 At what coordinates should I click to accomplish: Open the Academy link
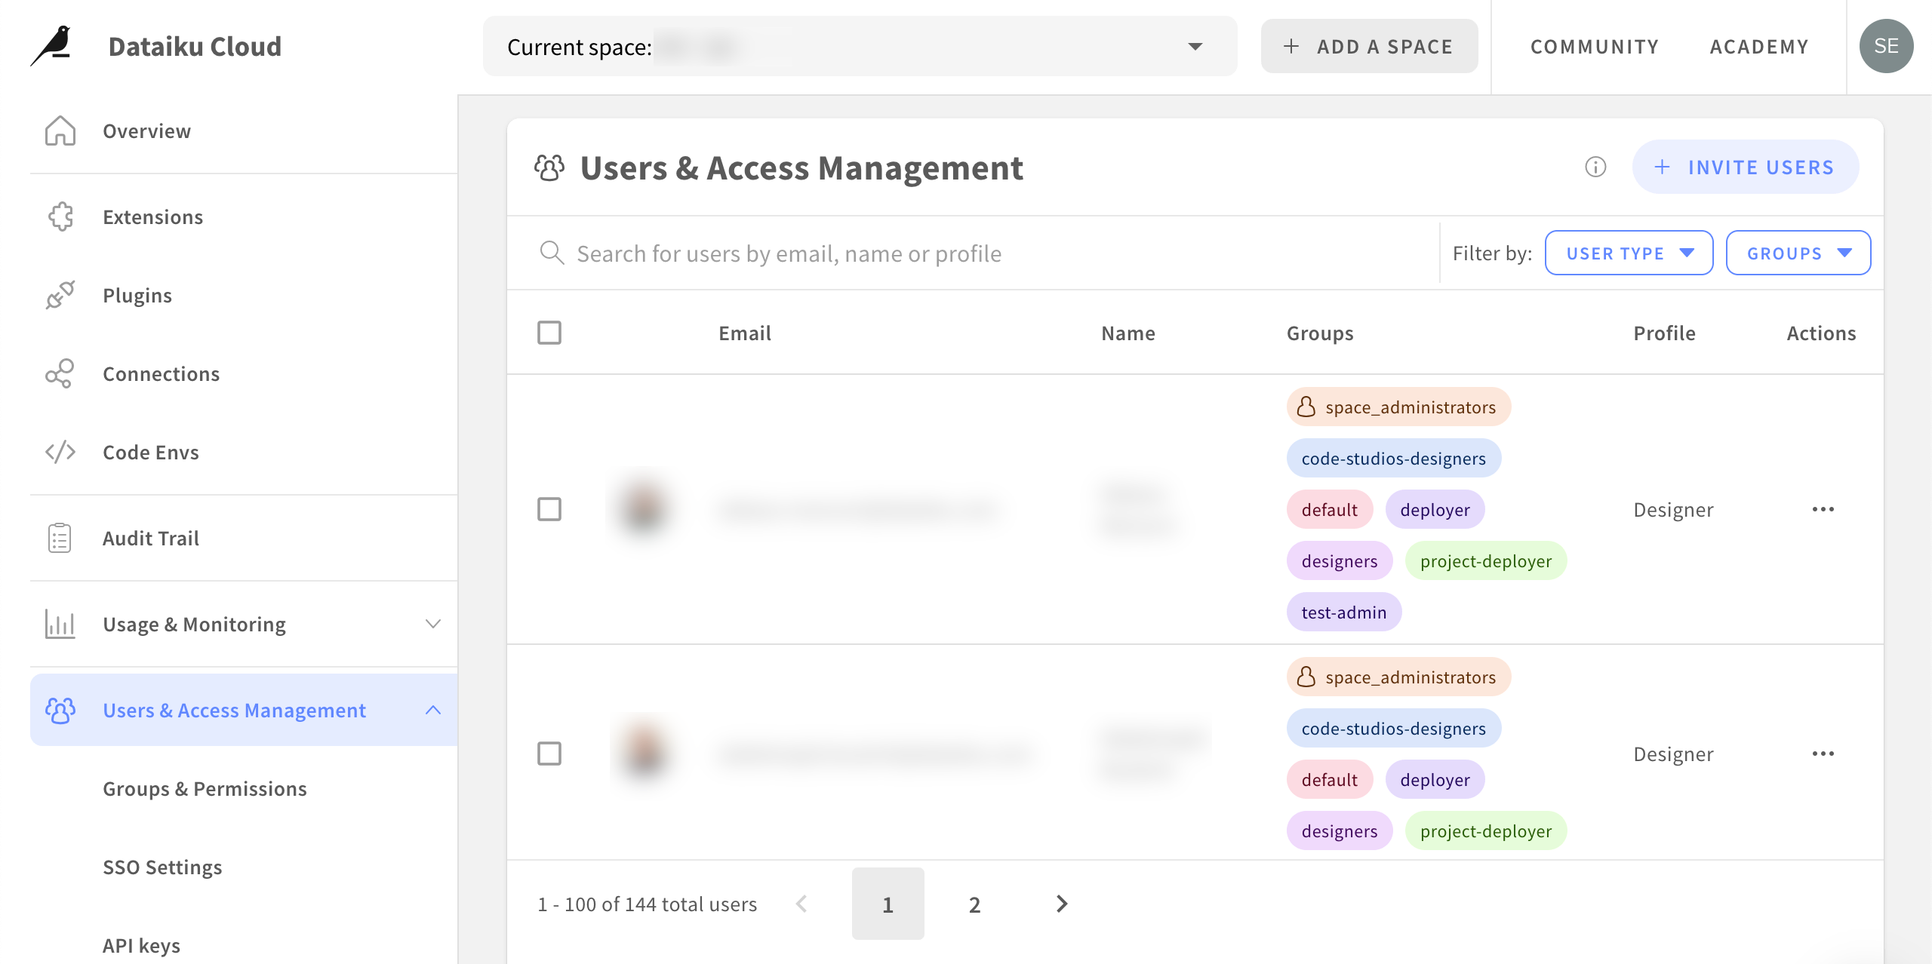tap(1759, 46)
